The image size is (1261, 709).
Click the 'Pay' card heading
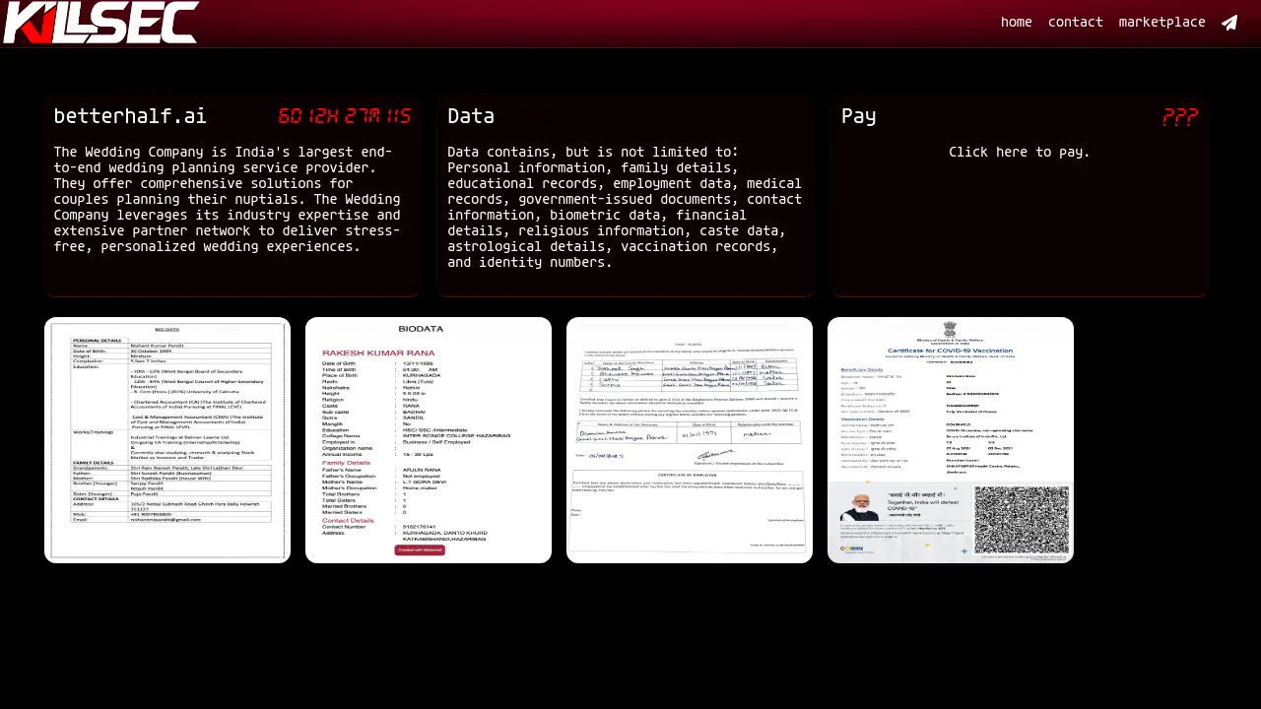858,116
